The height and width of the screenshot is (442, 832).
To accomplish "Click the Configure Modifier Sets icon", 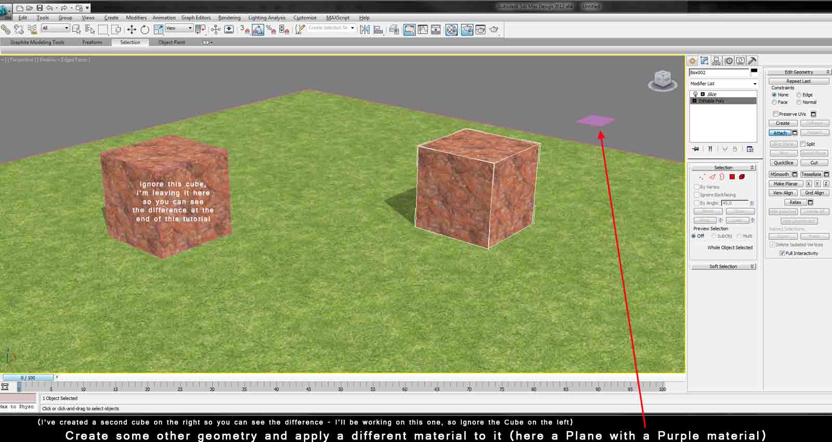I will pos(750,149).
